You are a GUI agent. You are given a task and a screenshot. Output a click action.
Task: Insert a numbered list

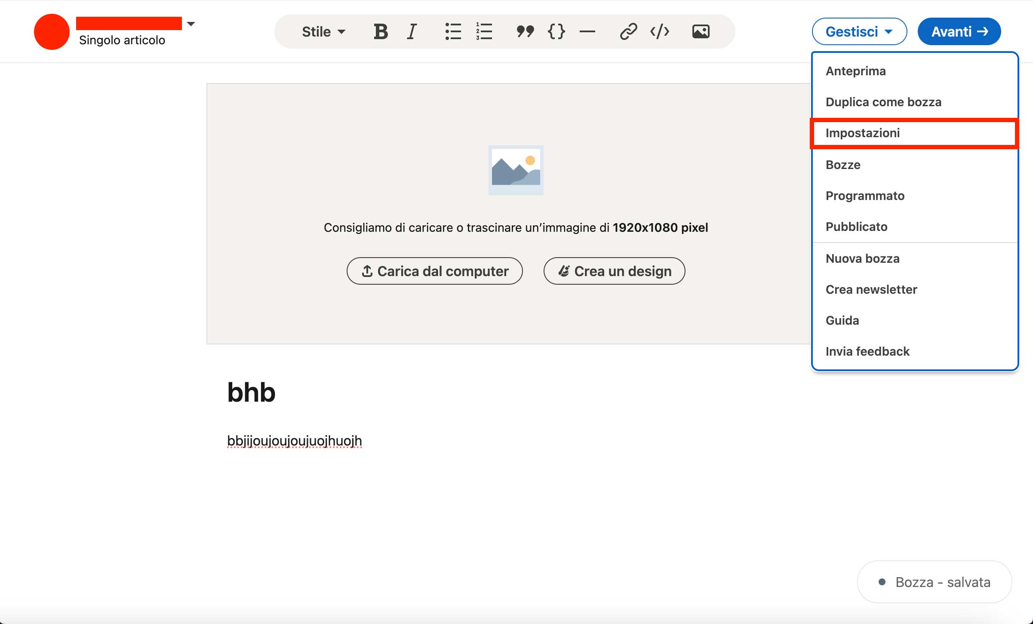coord(484,31)
